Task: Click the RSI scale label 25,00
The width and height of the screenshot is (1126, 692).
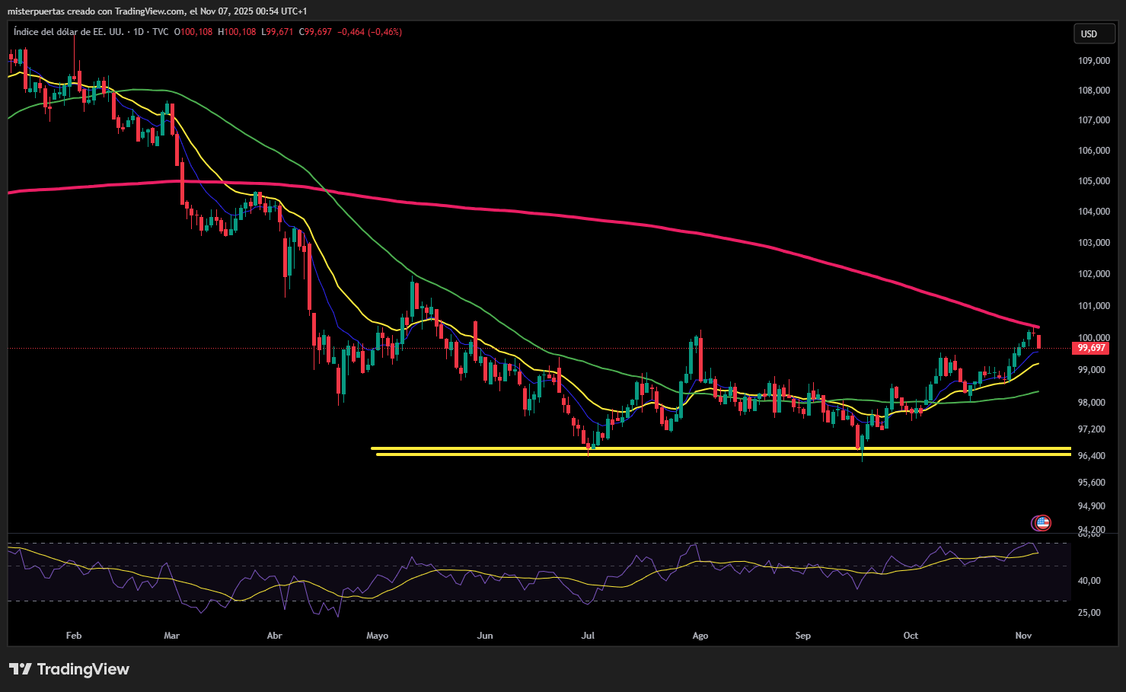Action: tap(1089, 613)
